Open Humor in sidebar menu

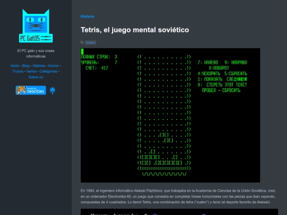point(54,66)
